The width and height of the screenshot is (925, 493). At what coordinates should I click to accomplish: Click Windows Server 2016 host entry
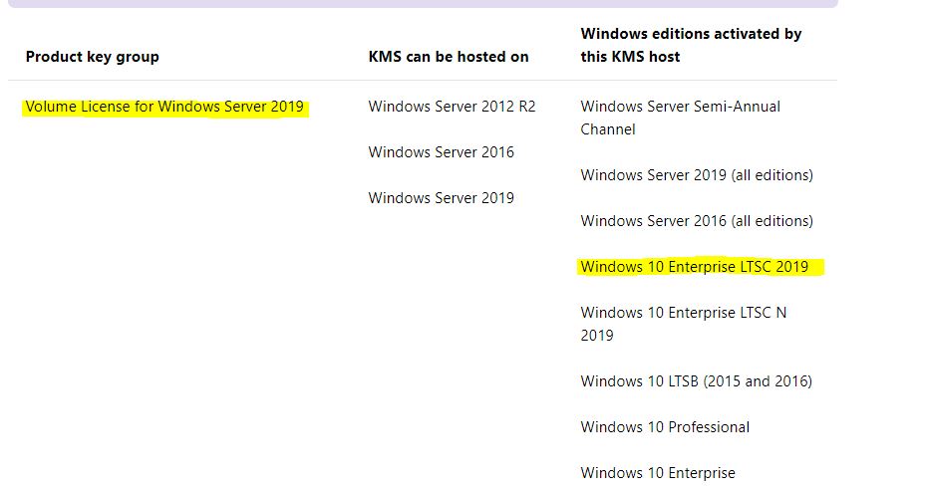[442, 152]
